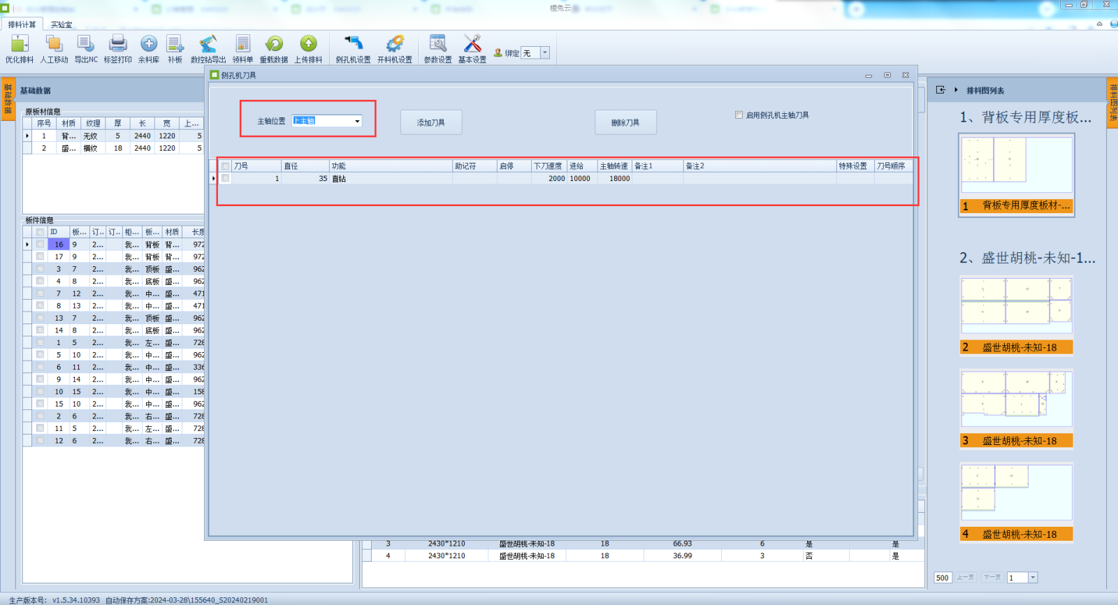Open the 绑定 binding dropdown
1118x605 pixels.
click(x=545, y=52)
